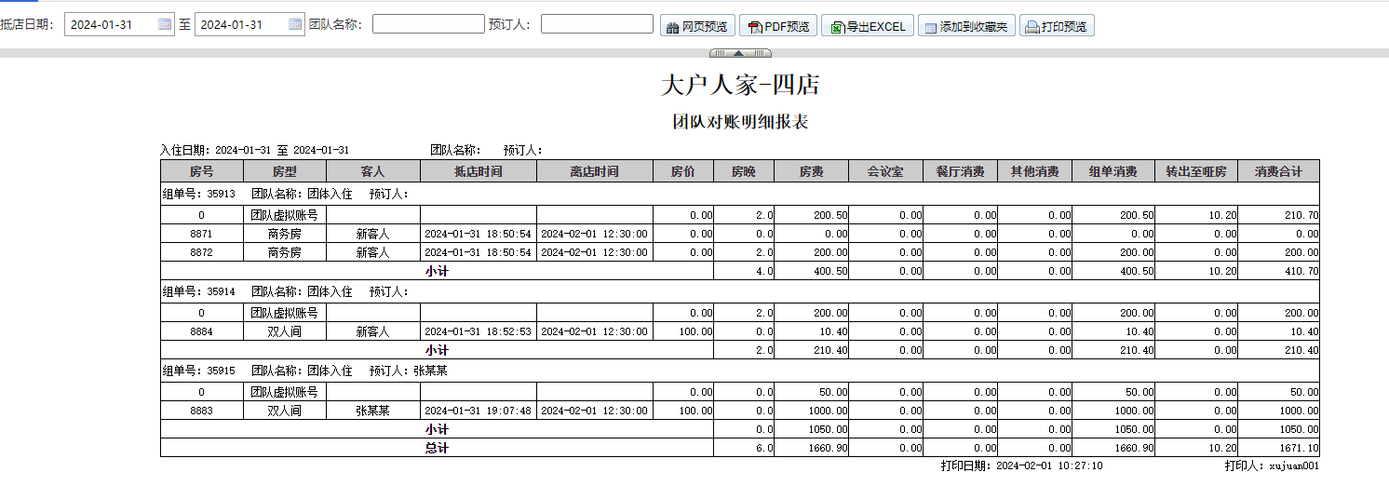Click the 组单消费 column header

point(1113,171)
